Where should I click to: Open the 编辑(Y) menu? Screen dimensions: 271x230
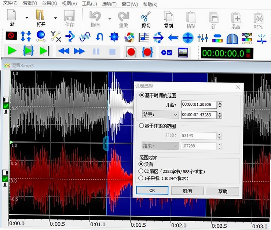(x=30, y=3)
